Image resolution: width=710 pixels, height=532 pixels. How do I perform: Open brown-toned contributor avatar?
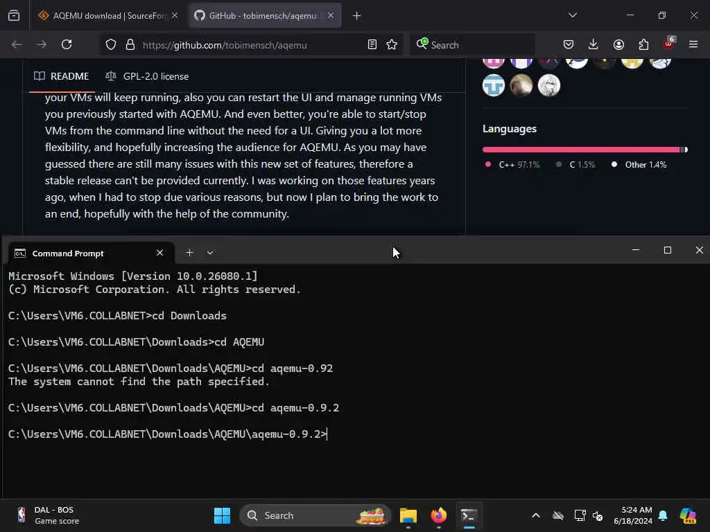(521, 85)
